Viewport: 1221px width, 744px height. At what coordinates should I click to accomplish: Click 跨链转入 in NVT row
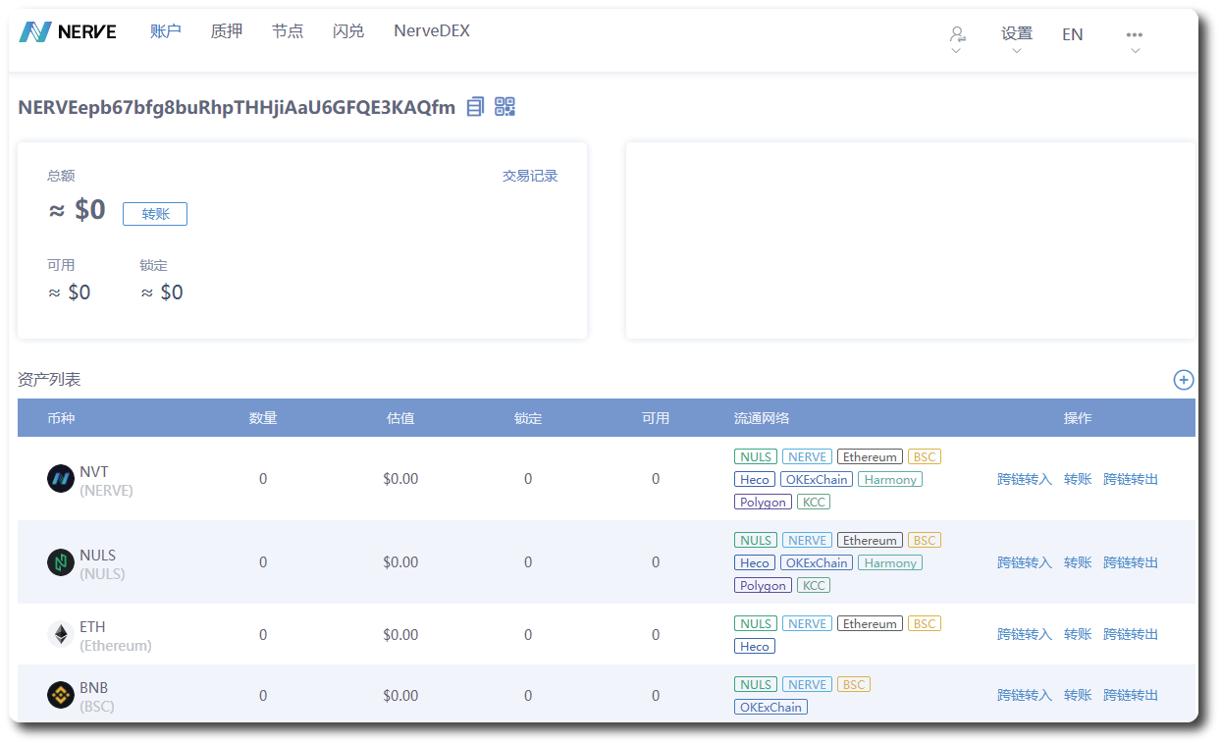[x=1025, y=479]
